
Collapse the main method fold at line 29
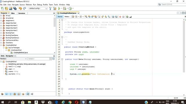[x=62, y=89]
